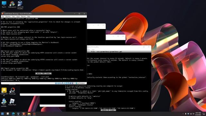Click the '### MVC properties ###' heading line

pyautogui.click(x=10, y=27)
